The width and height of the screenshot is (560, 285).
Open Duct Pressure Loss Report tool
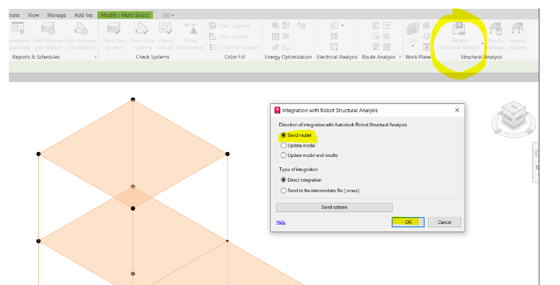pos(48,36)
